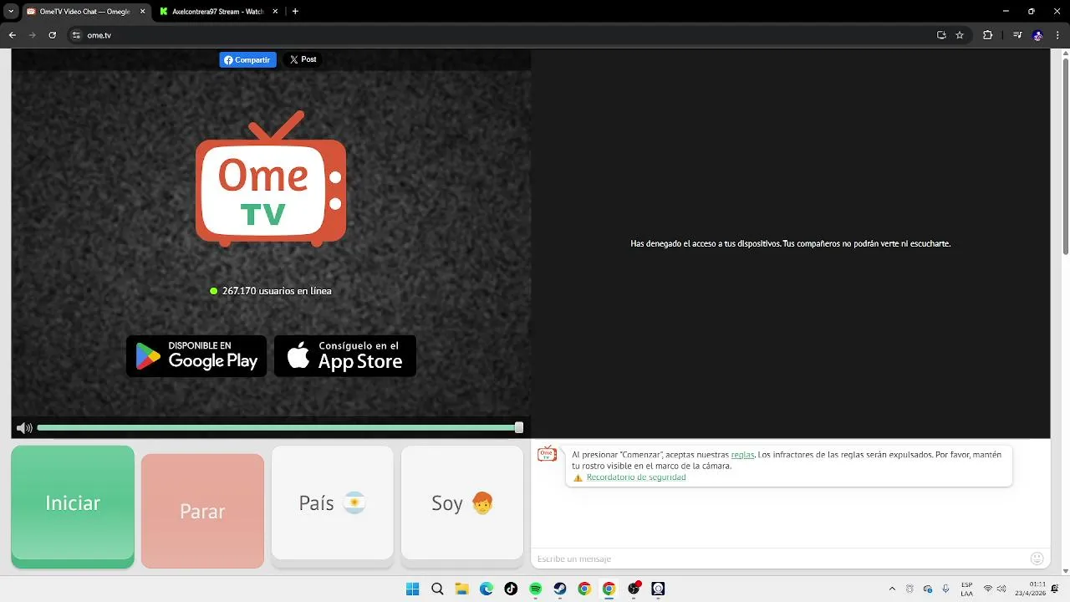
Task: Open the webcam app taskbar icon
Action: click(658, 589)
